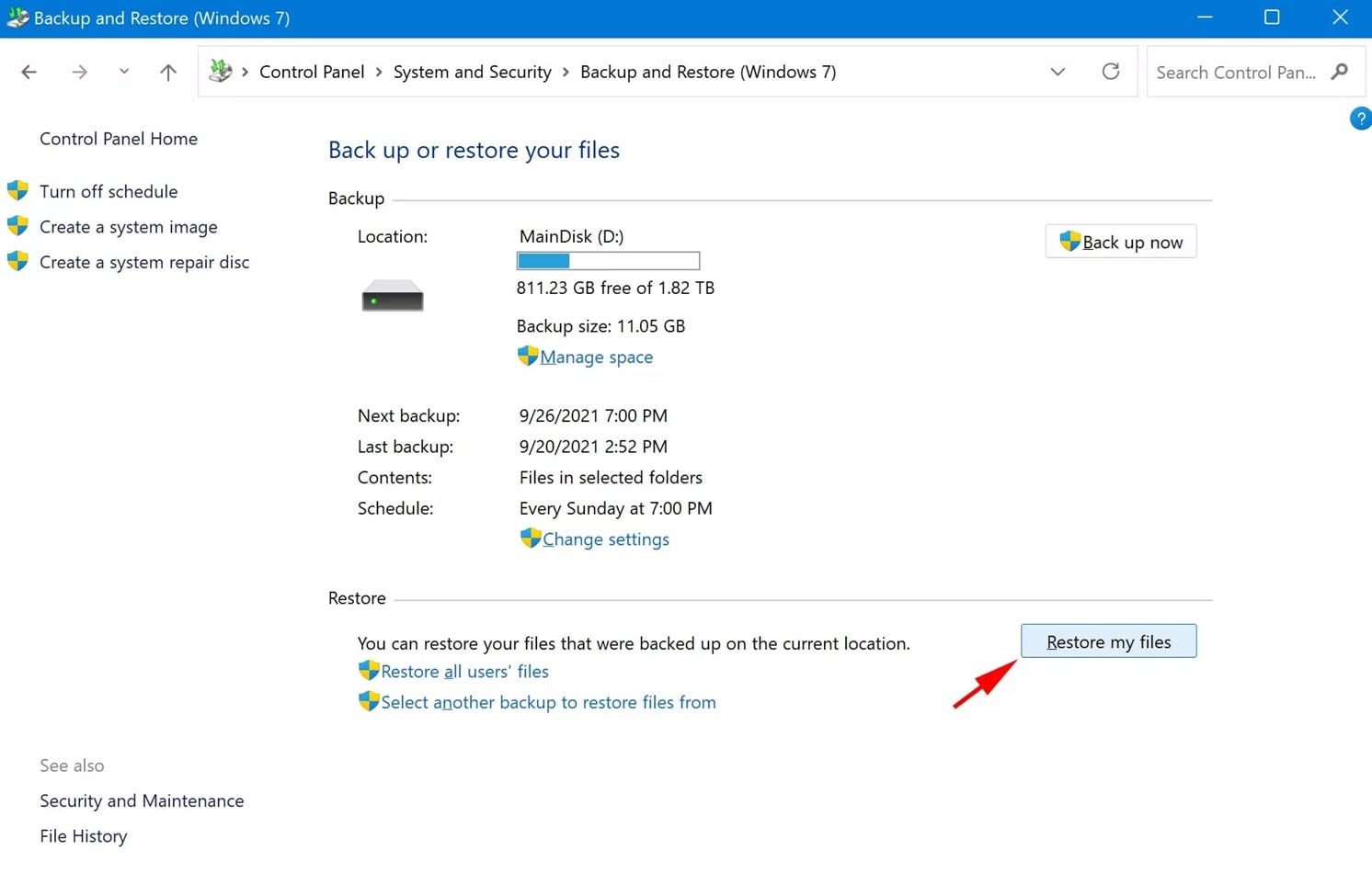Open the System and Security breadcrumb chevron
Screen dimensions: 1372x873
pos(565,72)
